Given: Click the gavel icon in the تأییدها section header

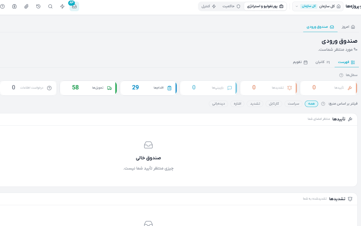Looking at the screenshot, I should 350,119.
